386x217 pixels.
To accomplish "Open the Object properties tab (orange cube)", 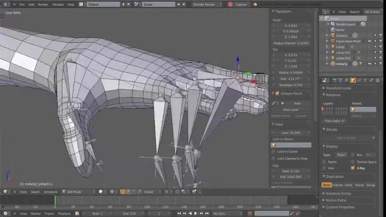I will [353, 80].
